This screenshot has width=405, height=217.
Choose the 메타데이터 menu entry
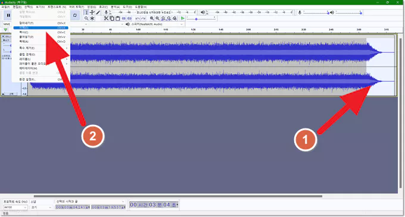tap(41, 68)
